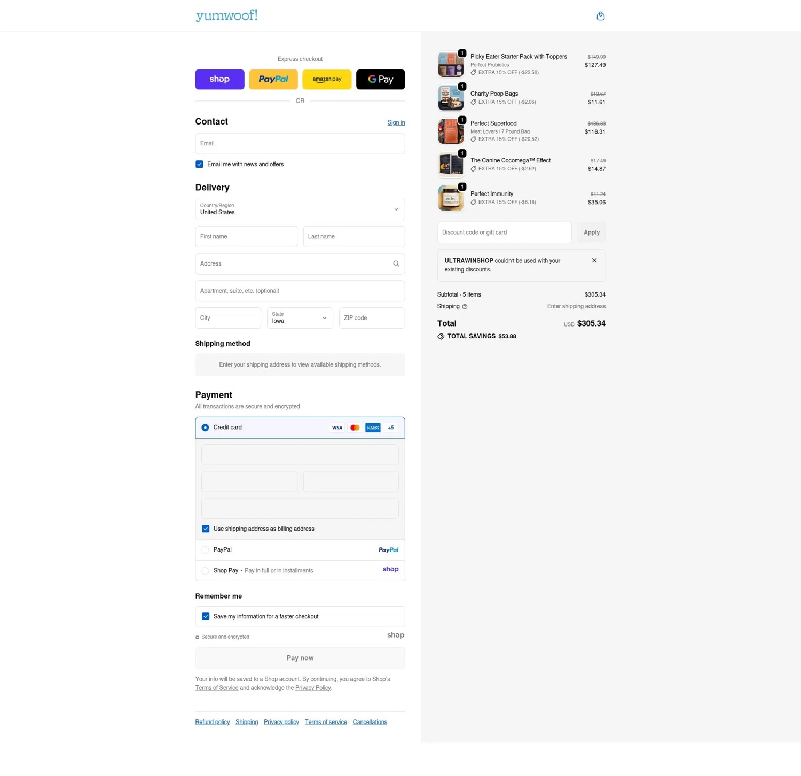The height and width of the screenshot is (776, 801).
Task: Focus the Email input field
Action: pos(300,143)
